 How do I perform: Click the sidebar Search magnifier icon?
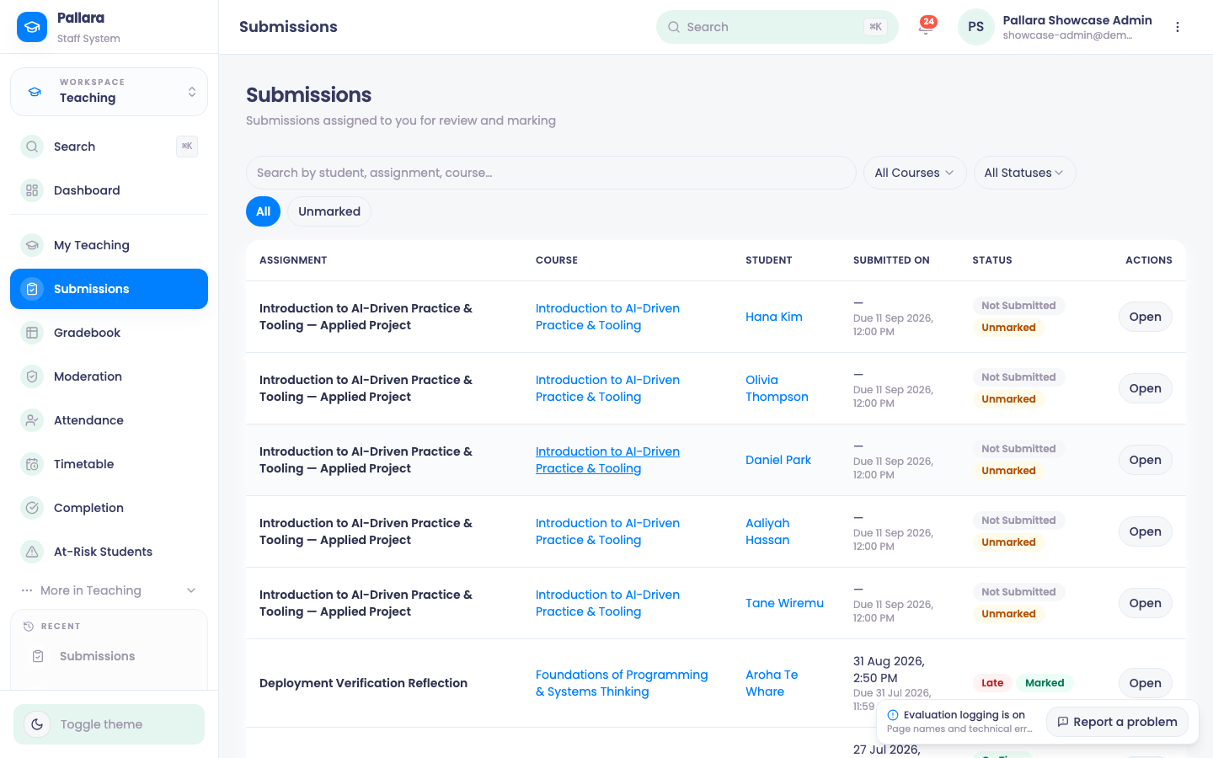click(x=32, y=147)
